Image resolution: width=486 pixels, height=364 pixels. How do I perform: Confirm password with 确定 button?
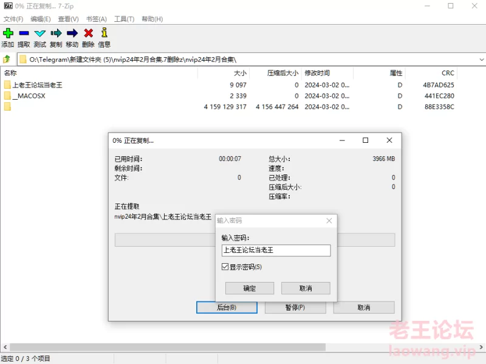click(250, 288)
